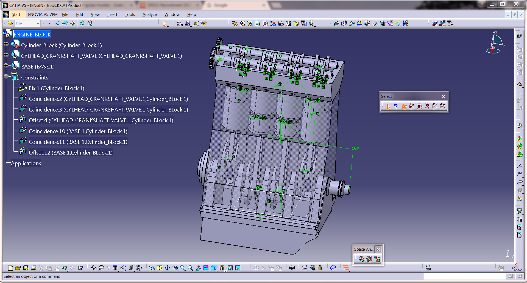
Task: Open the Insert menu
Action: (112, 15)
